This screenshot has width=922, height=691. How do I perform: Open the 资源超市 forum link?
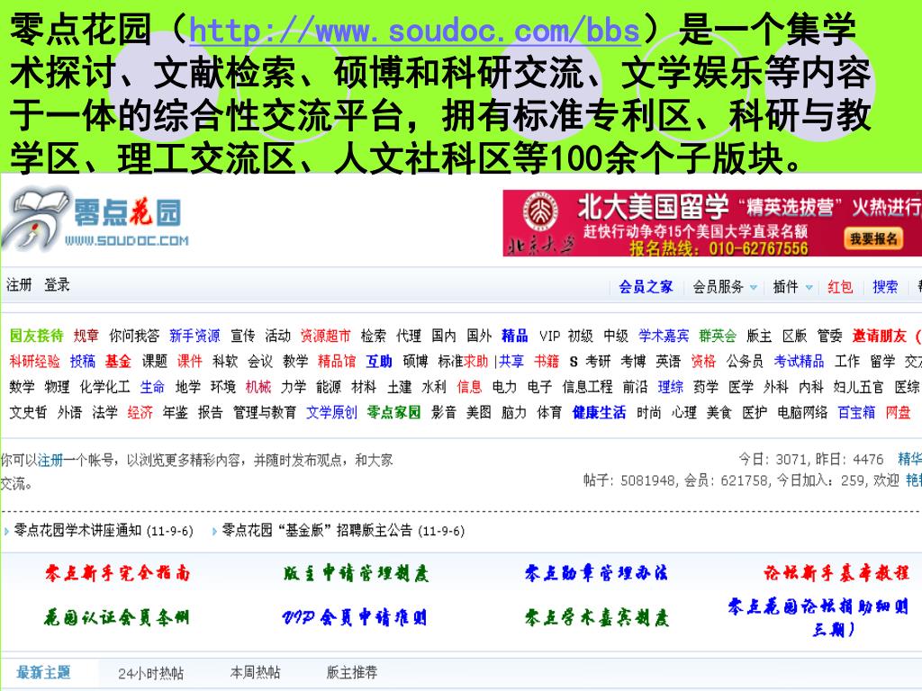(x=325, y=336)
